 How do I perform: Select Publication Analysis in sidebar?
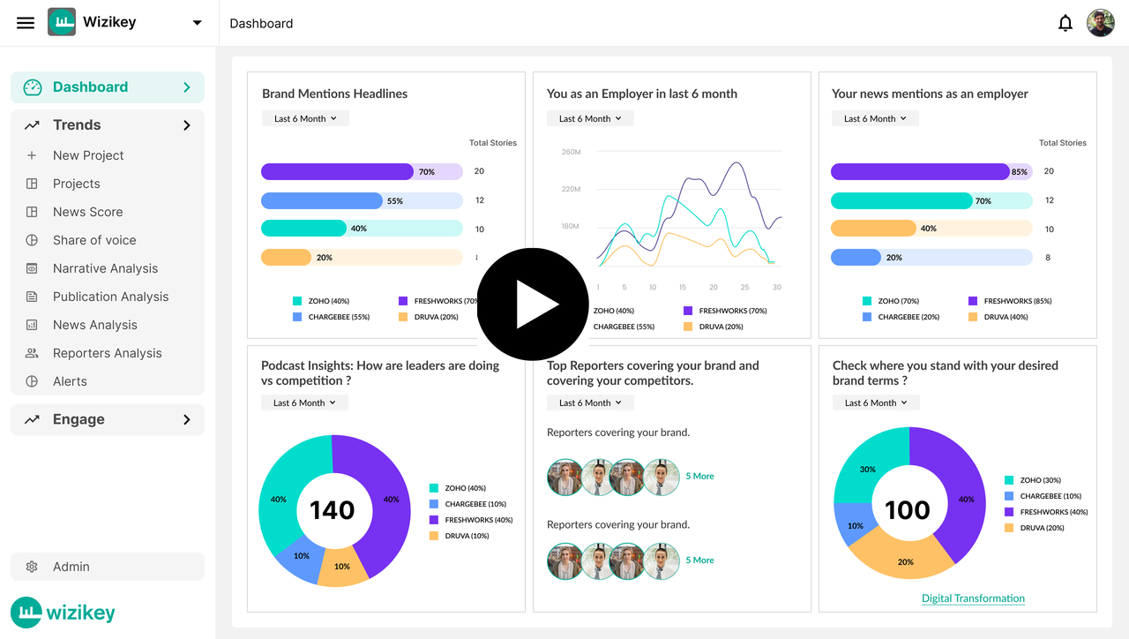click(x=110, y=297)
